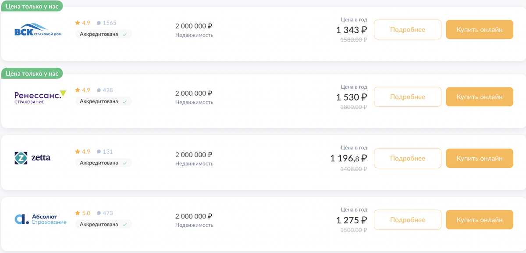Click the Zetta insurance logo
Viewport: 526px width, 253px height.
[x=33, y=158]
